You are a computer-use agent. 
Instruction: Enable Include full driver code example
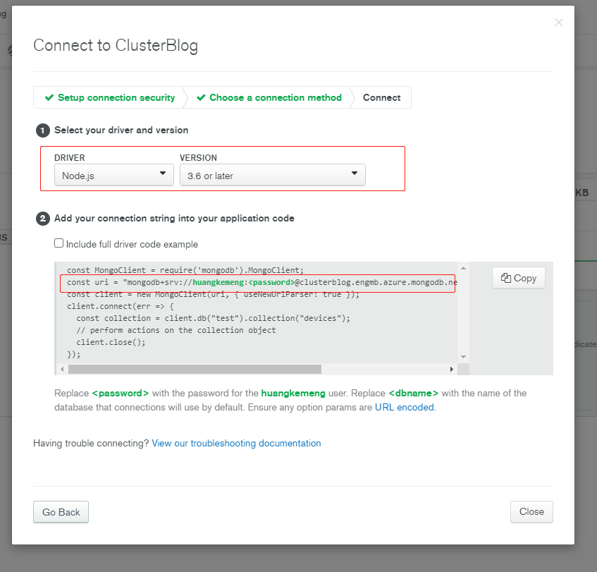click(x=59, y=243)
